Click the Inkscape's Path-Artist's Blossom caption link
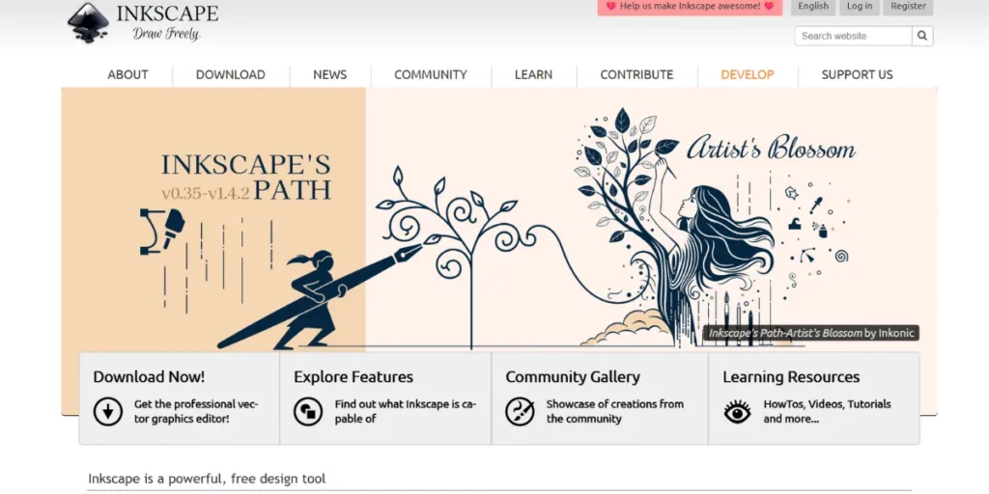This screenshot has width=989, height=494. point(785,333)
